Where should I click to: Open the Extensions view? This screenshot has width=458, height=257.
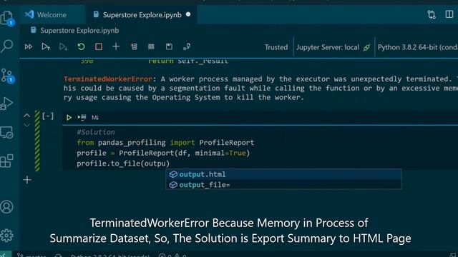coord(7,161)
